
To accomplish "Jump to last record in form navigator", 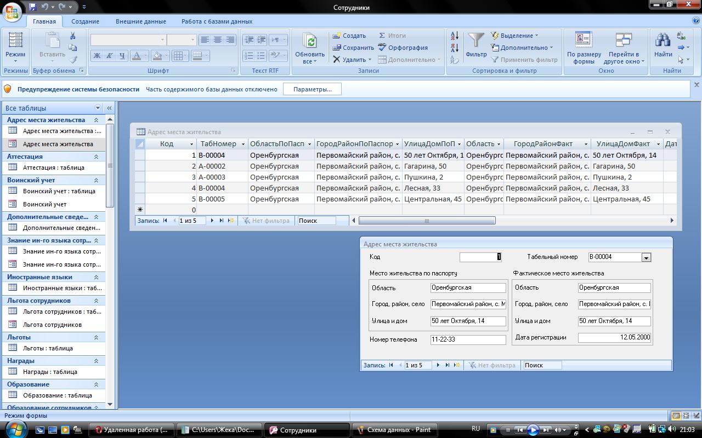I will (x=448, y=365).
